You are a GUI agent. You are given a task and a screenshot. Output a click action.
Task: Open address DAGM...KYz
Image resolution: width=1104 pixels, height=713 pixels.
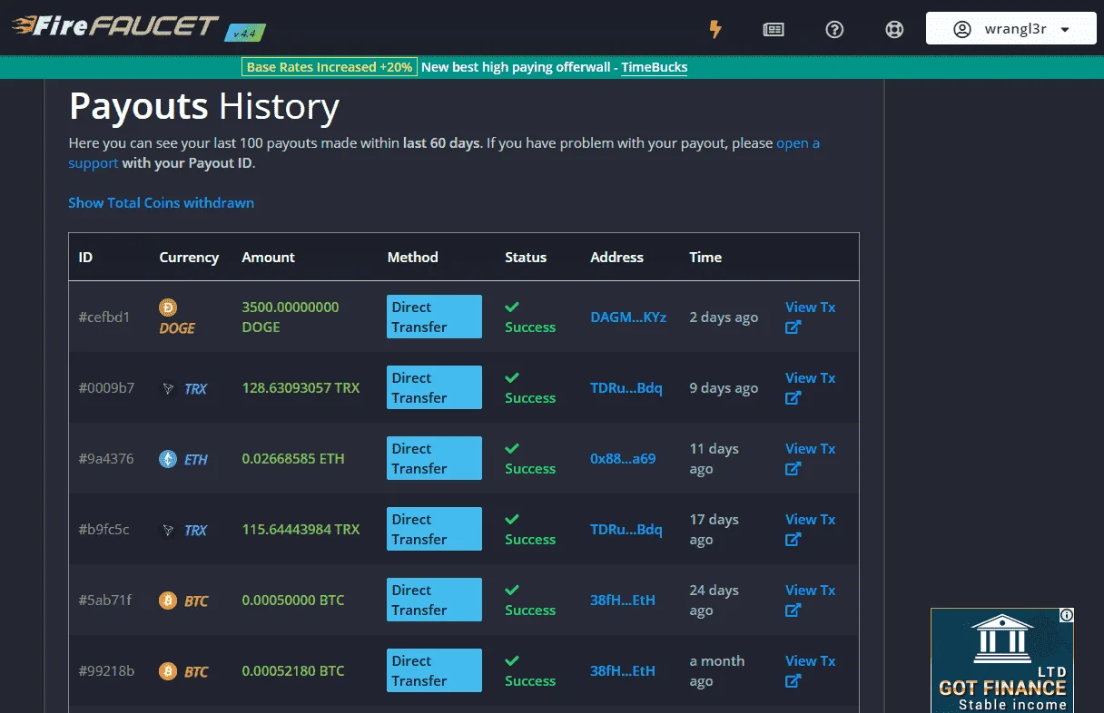(x=628, y=317)
